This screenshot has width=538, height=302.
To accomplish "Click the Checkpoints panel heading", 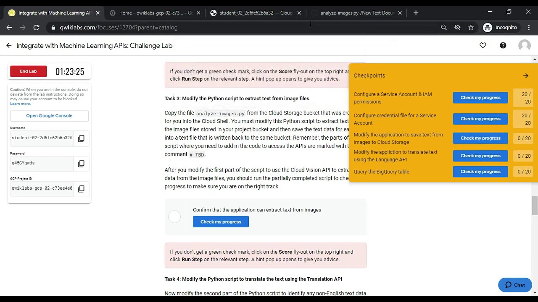I will (x=369, y=75).
